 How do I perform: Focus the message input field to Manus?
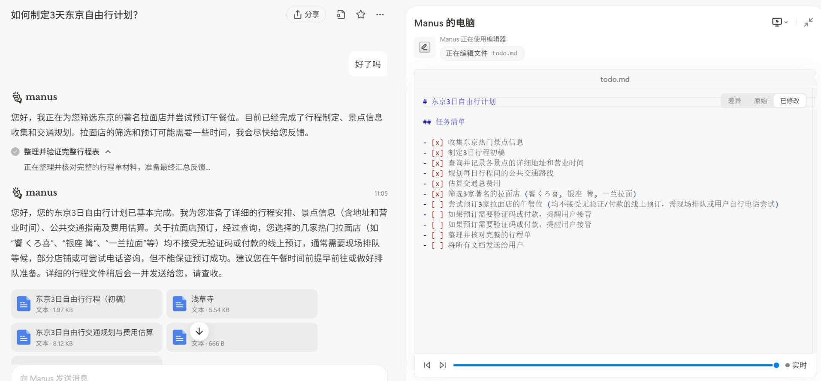199,377
